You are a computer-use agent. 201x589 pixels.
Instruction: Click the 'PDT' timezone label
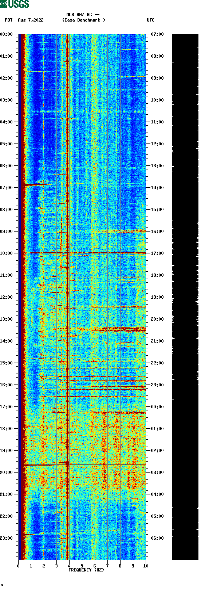point(9,20)
